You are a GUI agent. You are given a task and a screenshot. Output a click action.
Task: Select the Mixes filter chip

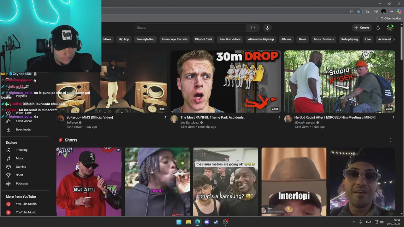[x=107, y=39]
